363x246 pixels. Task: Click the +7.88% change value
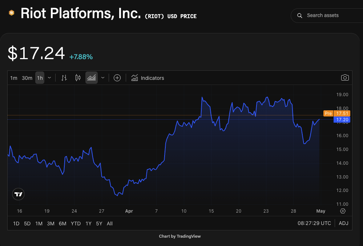pos(81,57)
